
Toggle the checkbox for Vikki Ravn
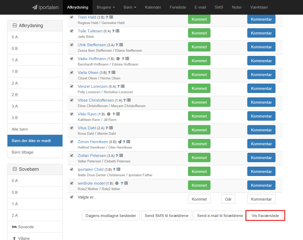(x=72, y=114)
